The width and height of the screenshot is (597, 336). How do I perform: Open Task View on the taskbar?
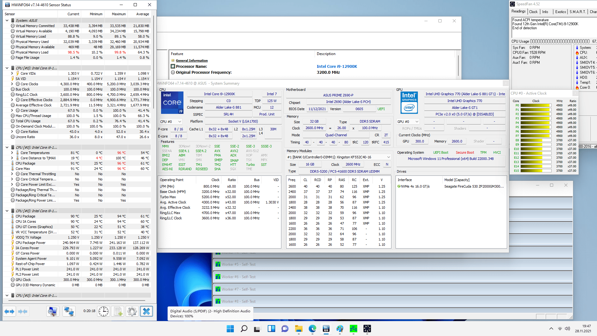pos(257,329)
